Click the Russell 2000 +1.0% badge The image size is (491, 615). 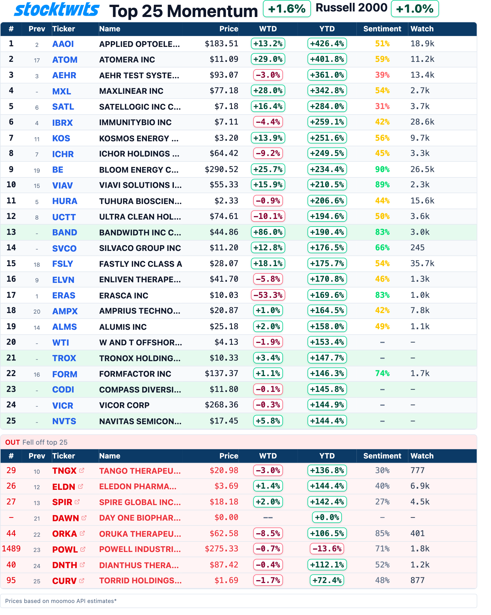pos(415,9)
